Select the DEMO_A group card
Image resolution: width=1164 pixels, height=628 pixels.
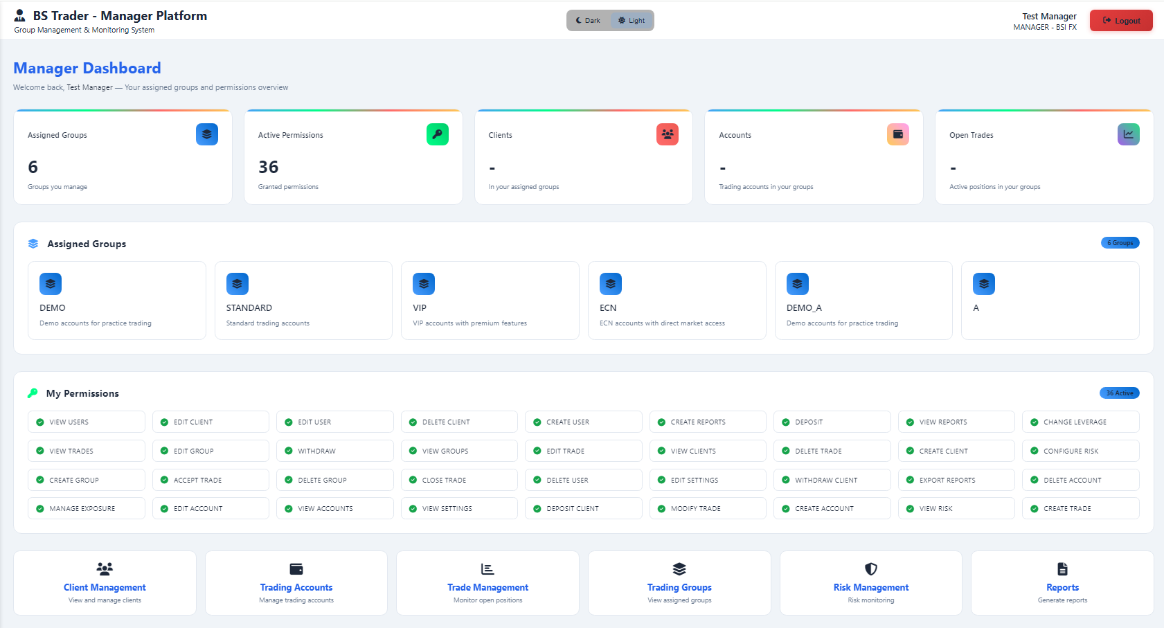(863, 300)
